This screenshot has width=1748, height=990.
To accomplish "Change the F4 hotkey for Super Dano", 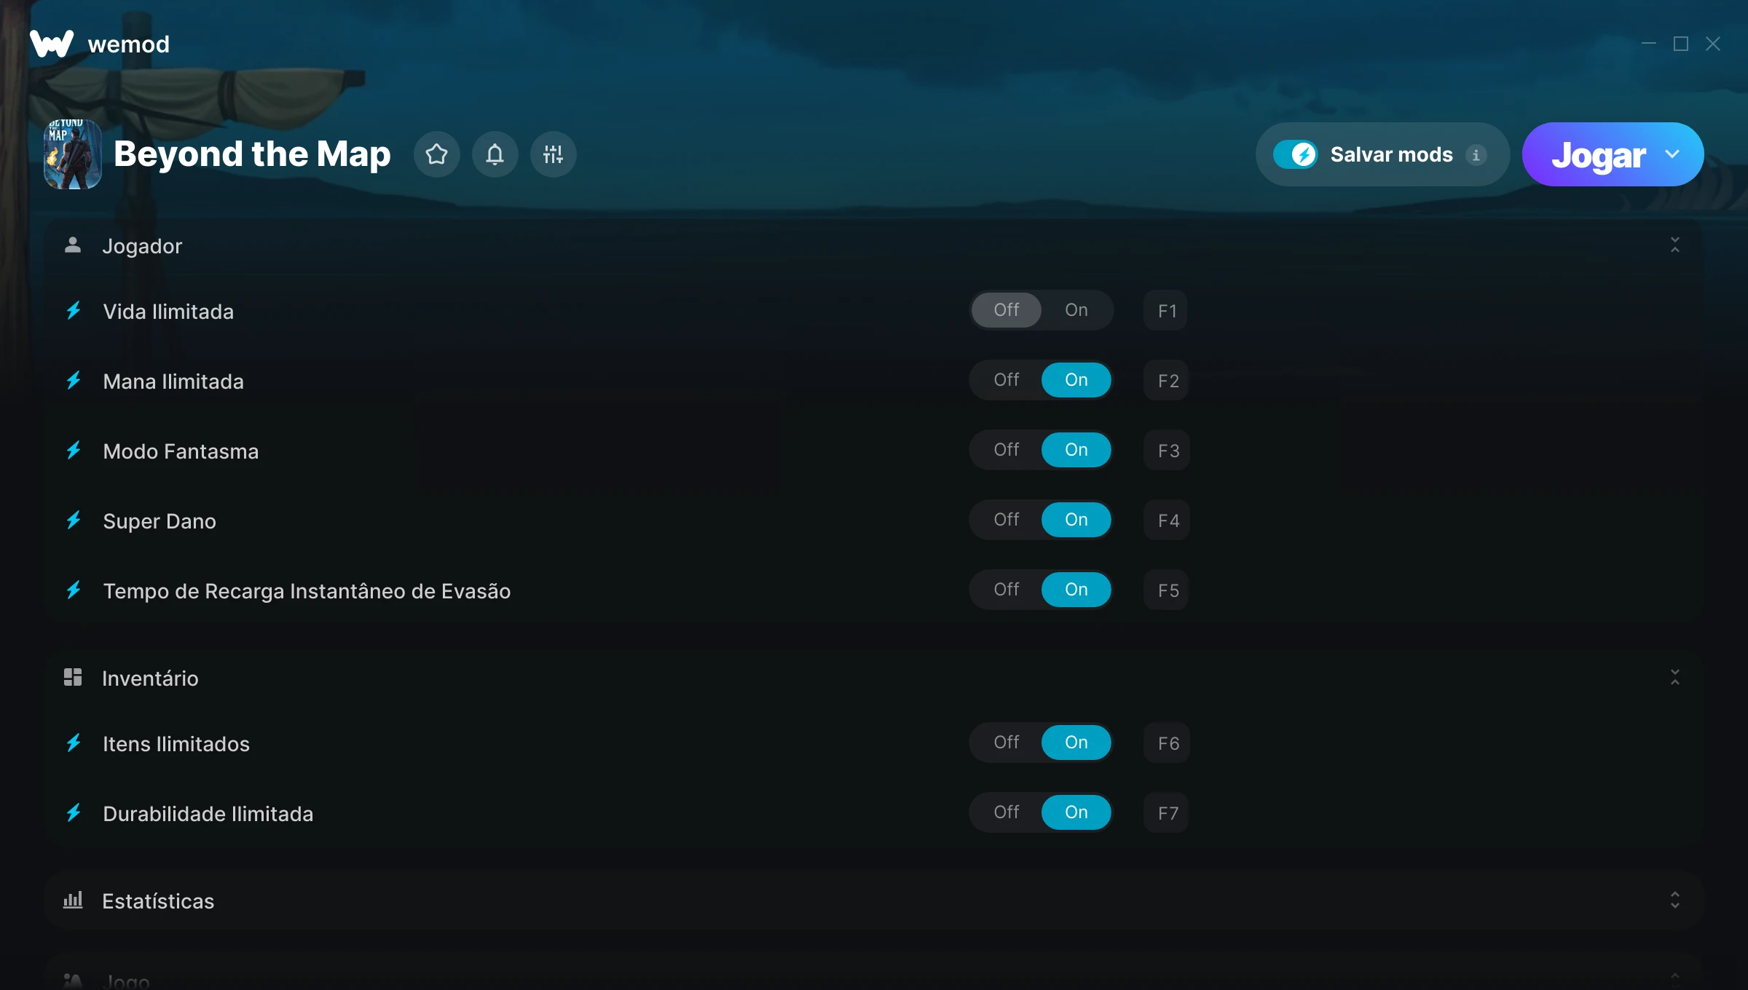I will coord(1168,520).
